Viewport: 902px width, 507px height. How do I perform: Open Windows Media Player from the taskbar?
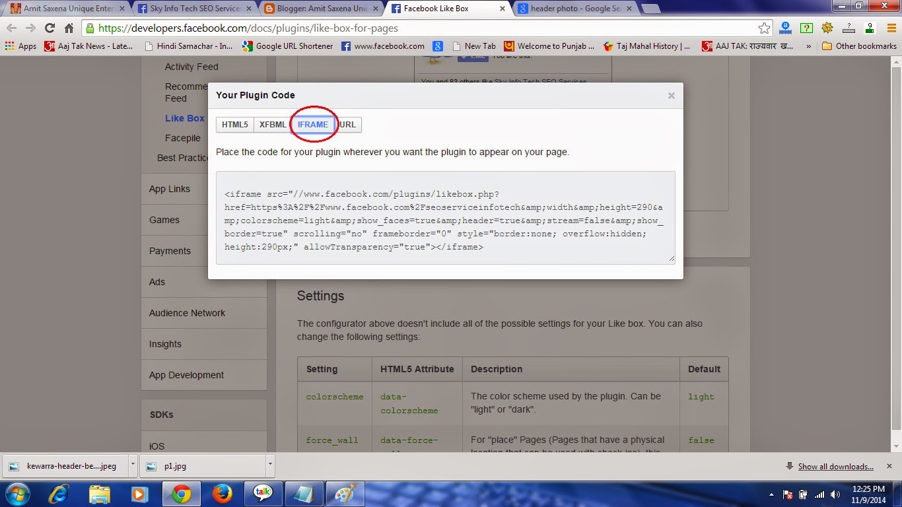(x=140, y=494)
